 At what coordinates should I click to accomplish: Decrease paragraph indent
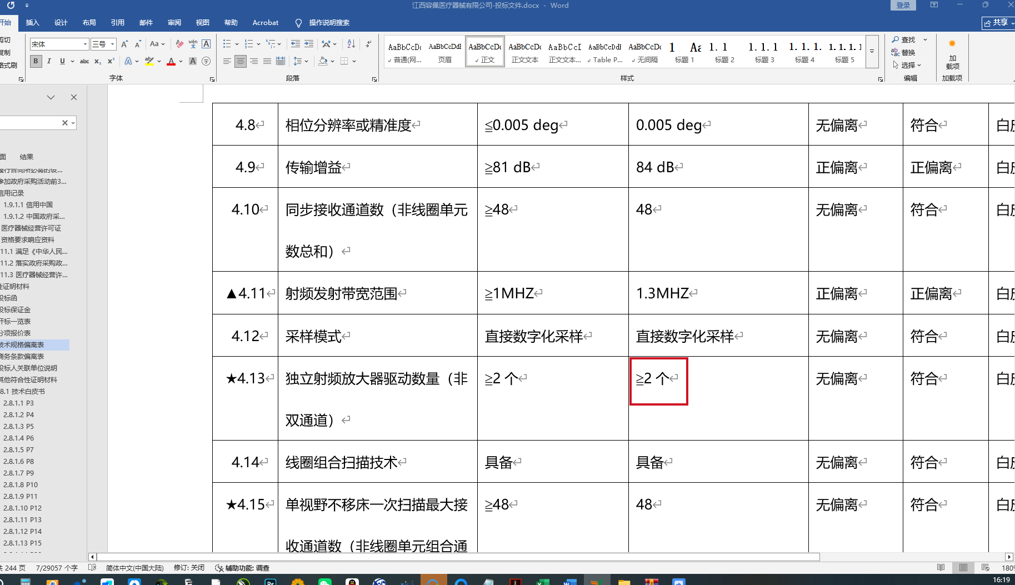(296, 44)
